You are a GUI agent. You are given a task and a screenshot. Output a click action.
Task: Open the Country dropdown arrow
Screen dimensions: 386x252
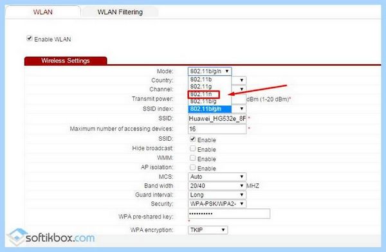pyautogui.click(x=241, y=80)
